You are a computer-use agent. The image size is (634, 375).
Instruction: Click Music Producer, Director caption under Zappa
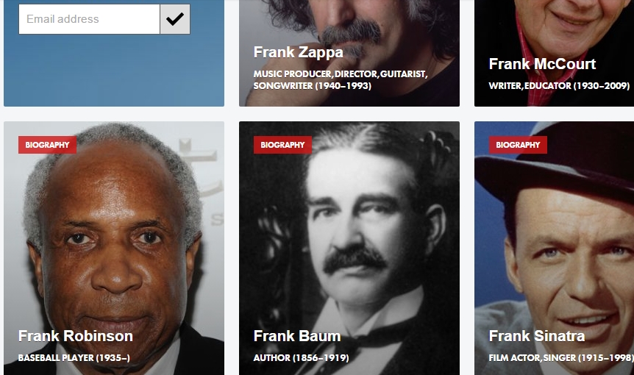[341, 79]
